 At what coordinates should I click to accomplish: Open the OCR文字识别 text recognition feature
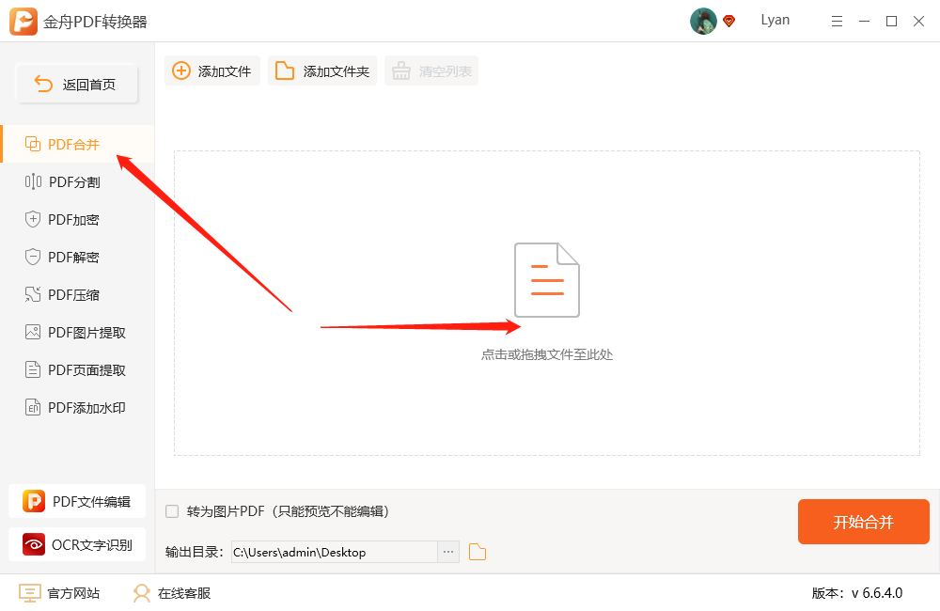coord(75,544)
